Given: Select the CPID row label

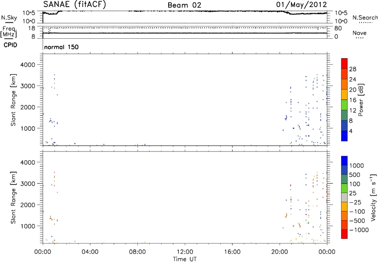Looking at the screenshot, I should point(10,45).
